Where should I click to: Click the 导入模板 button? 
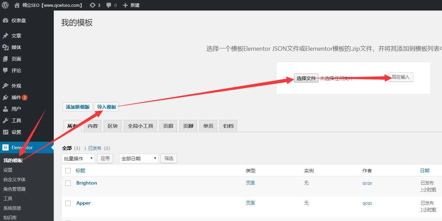coord(107,107)
